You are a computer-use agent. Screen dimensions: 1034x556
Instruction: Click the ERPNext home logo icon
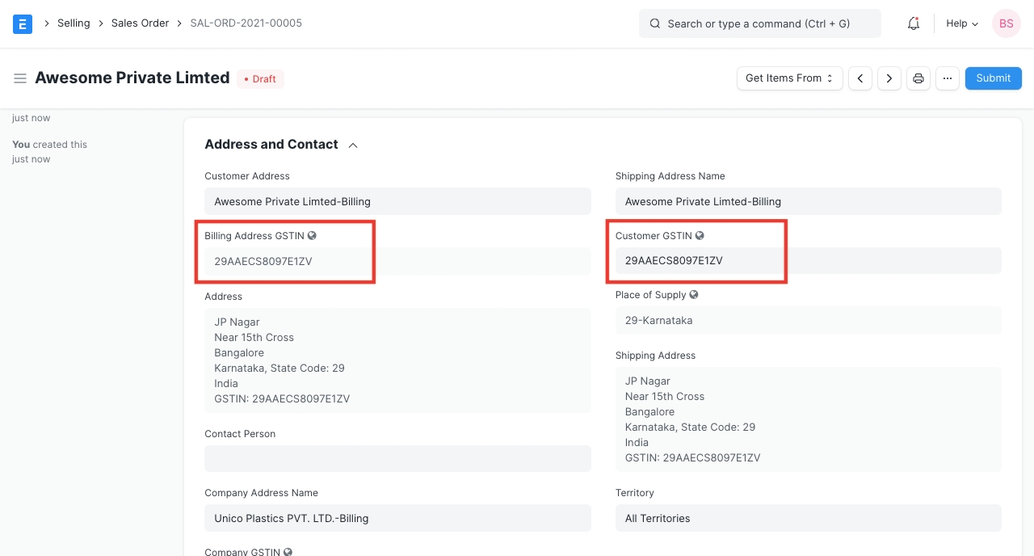click(x=23, y=23)
